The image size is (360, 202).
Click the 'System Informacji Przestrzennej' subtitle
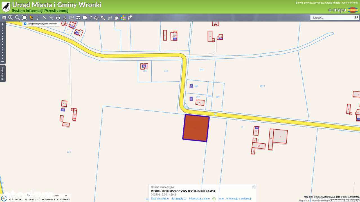(x=40, y=11)
